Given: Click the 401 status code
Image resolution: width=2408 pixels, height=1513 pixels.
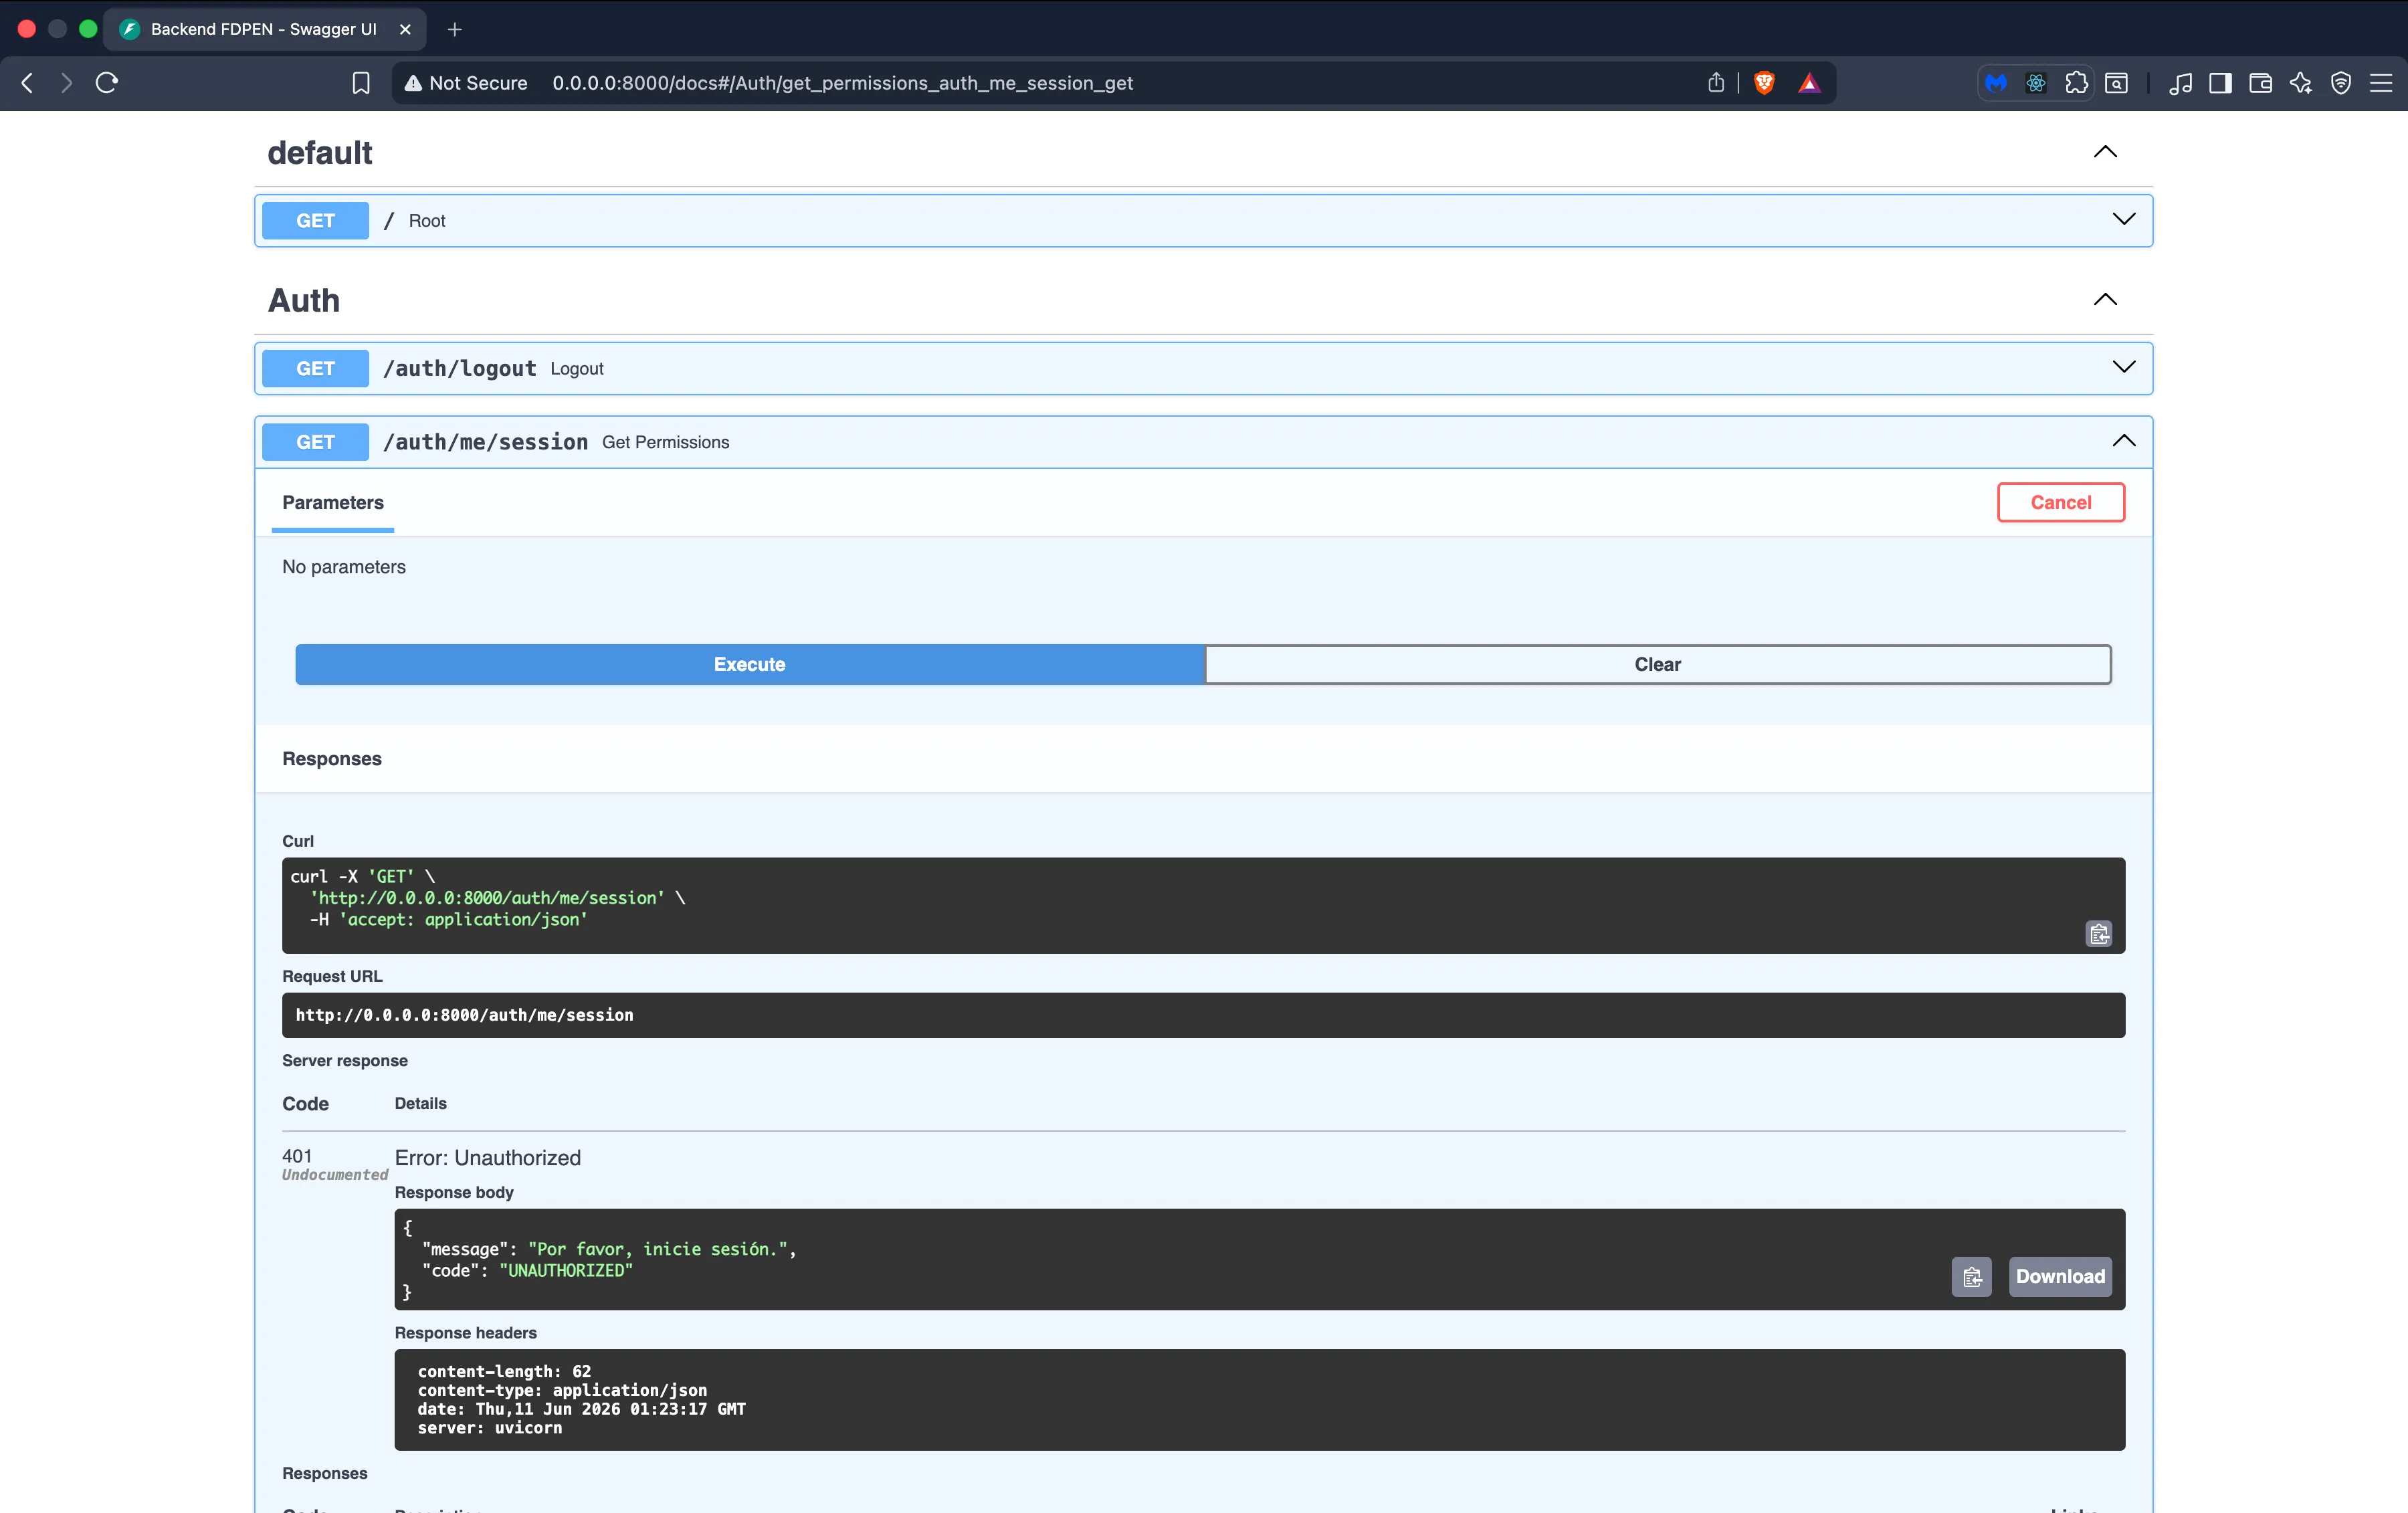Looking at the screenshot, I should click(297, 1156).
